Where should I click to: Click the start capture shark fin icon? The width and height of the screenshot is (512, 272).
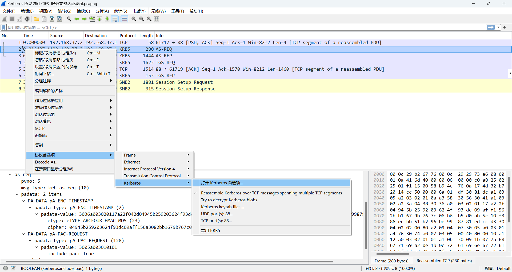tap(4, 19)
